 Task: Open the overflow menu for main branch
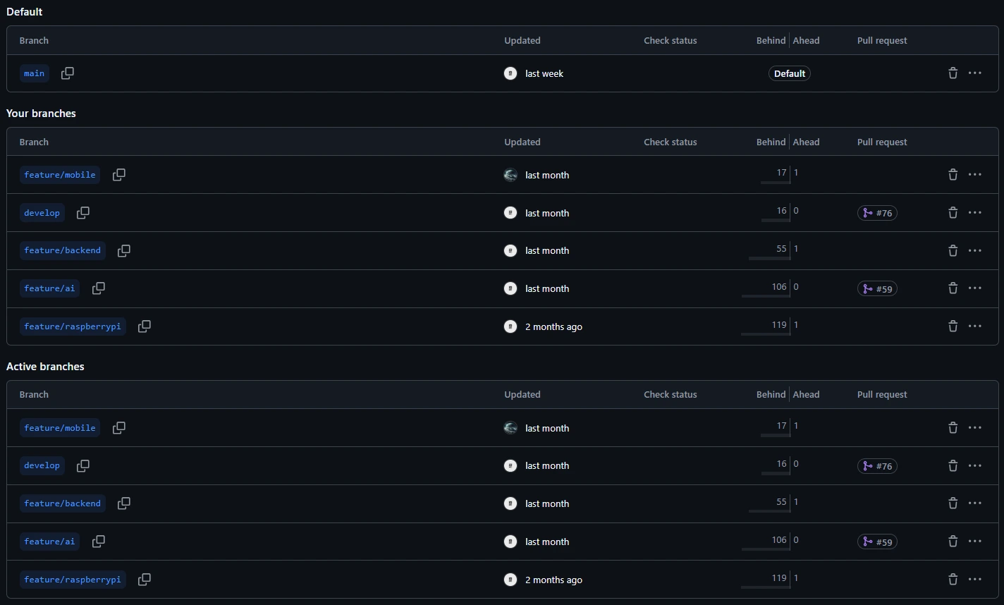(x=975, y=73)
